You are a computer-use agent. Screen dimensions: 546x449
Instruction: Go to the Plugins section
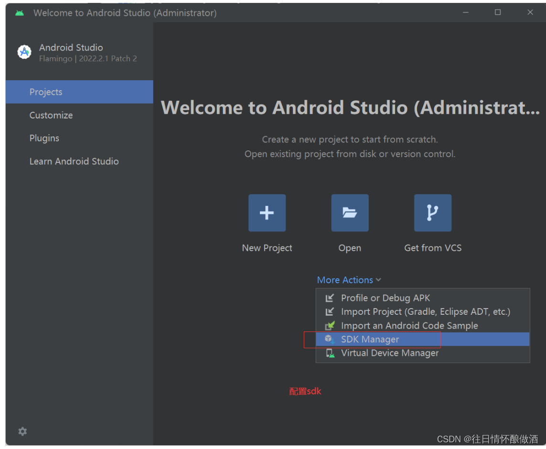coord(79,138)
